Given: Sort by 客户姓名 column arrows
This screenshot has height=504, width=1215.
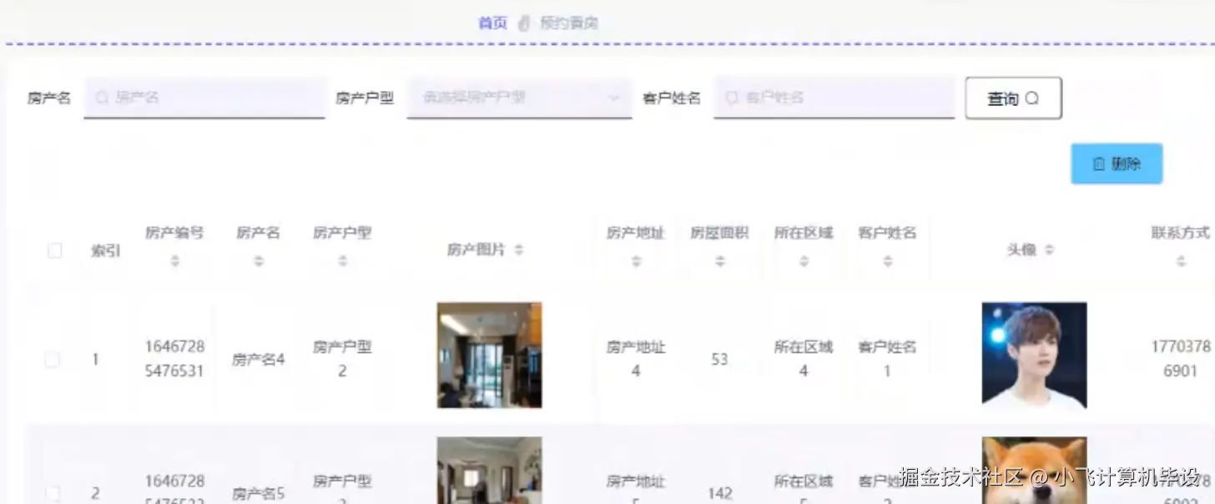Looking at the screenshot, I should pos(888,261).
